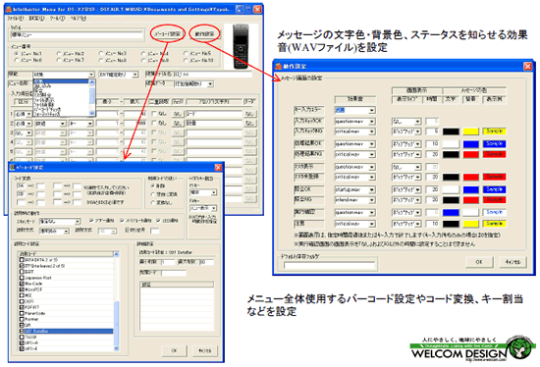Toggle the TLC39 code checkbox
Viewport: 540px width, 367px height.
[x=22, y=337]
